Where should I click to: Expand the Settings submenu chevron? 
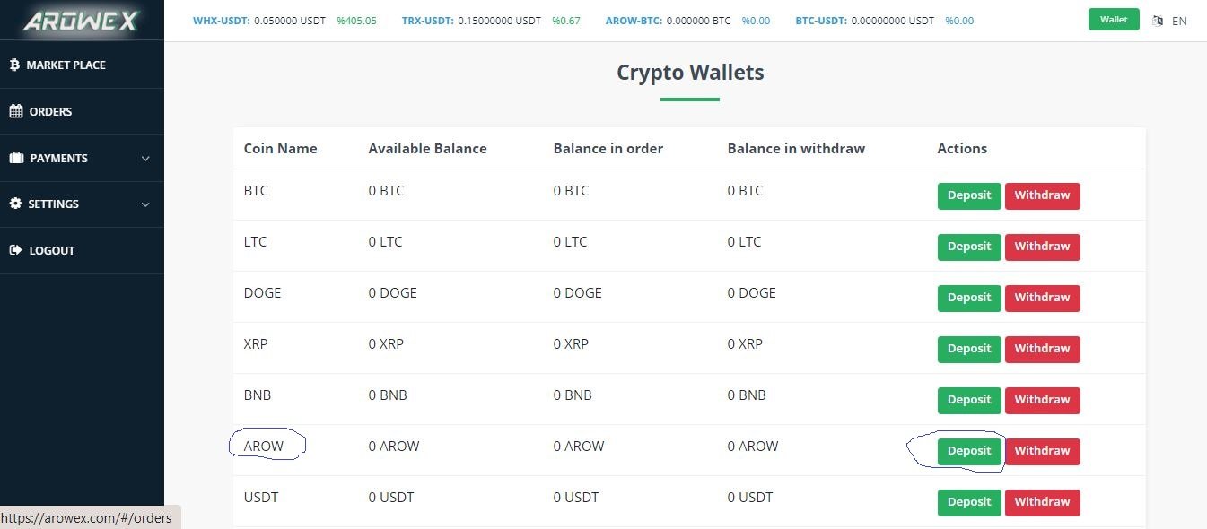click(146, 204)
